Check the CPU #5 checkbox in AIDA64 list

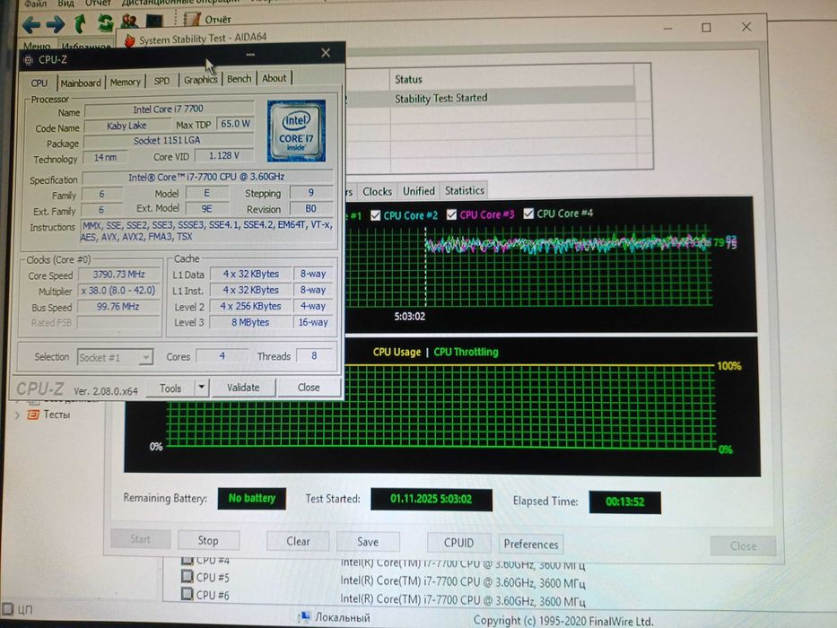[187, 577]
